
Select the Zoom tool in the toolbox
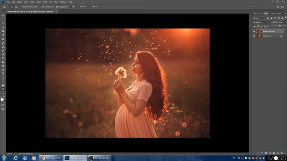pos(3,89)
